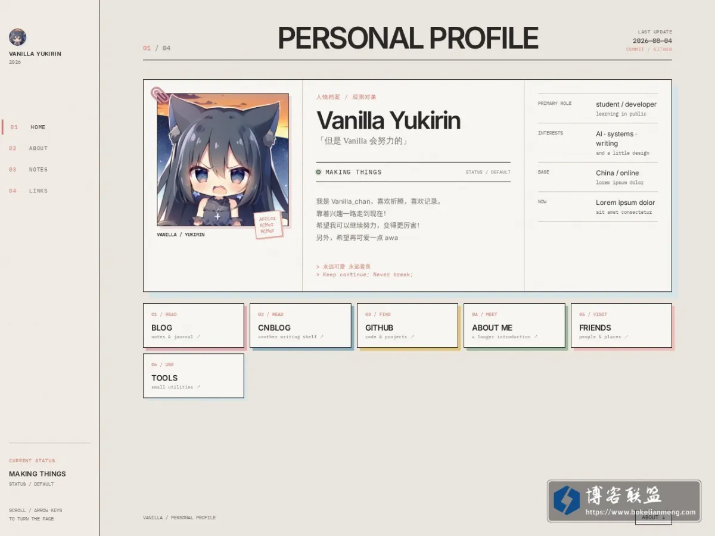This screenshot has width=715, height=536.
Task: Click the 'VANILLA / YUKIRIN' caption under the portrait
Action: pos(181,235)
